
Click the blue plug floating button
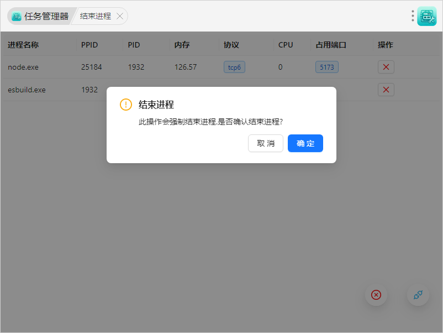tap(418, 295)
